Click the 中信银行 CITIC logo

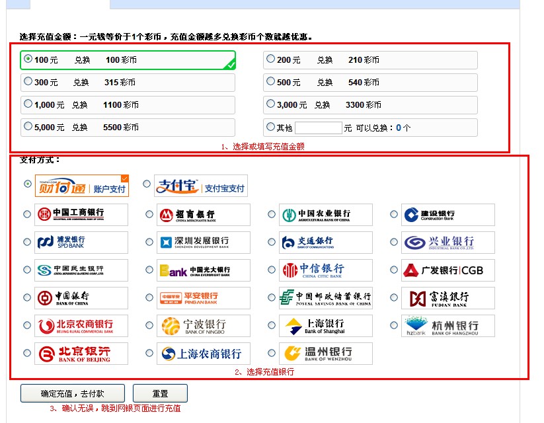click(x=326, y=270)
